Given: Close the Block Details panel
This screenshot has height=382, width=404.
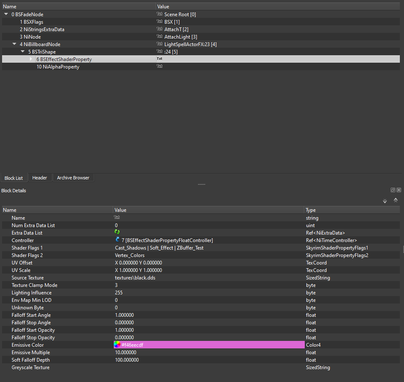Looking at the screenshot, I should point(399,190).
